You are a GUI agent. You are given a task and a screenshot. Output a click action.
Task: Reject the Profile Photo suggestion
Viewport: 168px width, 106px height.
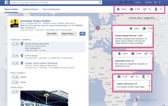click(17, 92)
